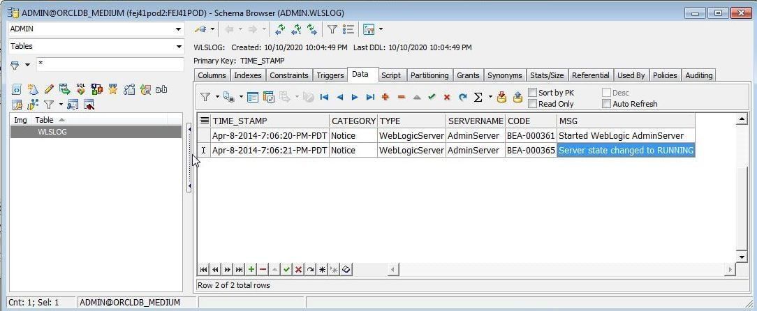This screenshot has width=757, height=311.
Task: Click the a:b rename table icon
Action: (161, 89)
